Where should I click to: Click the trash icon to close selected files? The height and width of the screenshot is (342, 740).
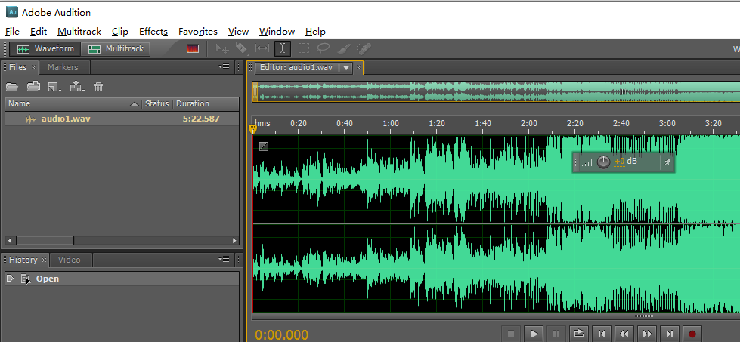tap(98, 87)
